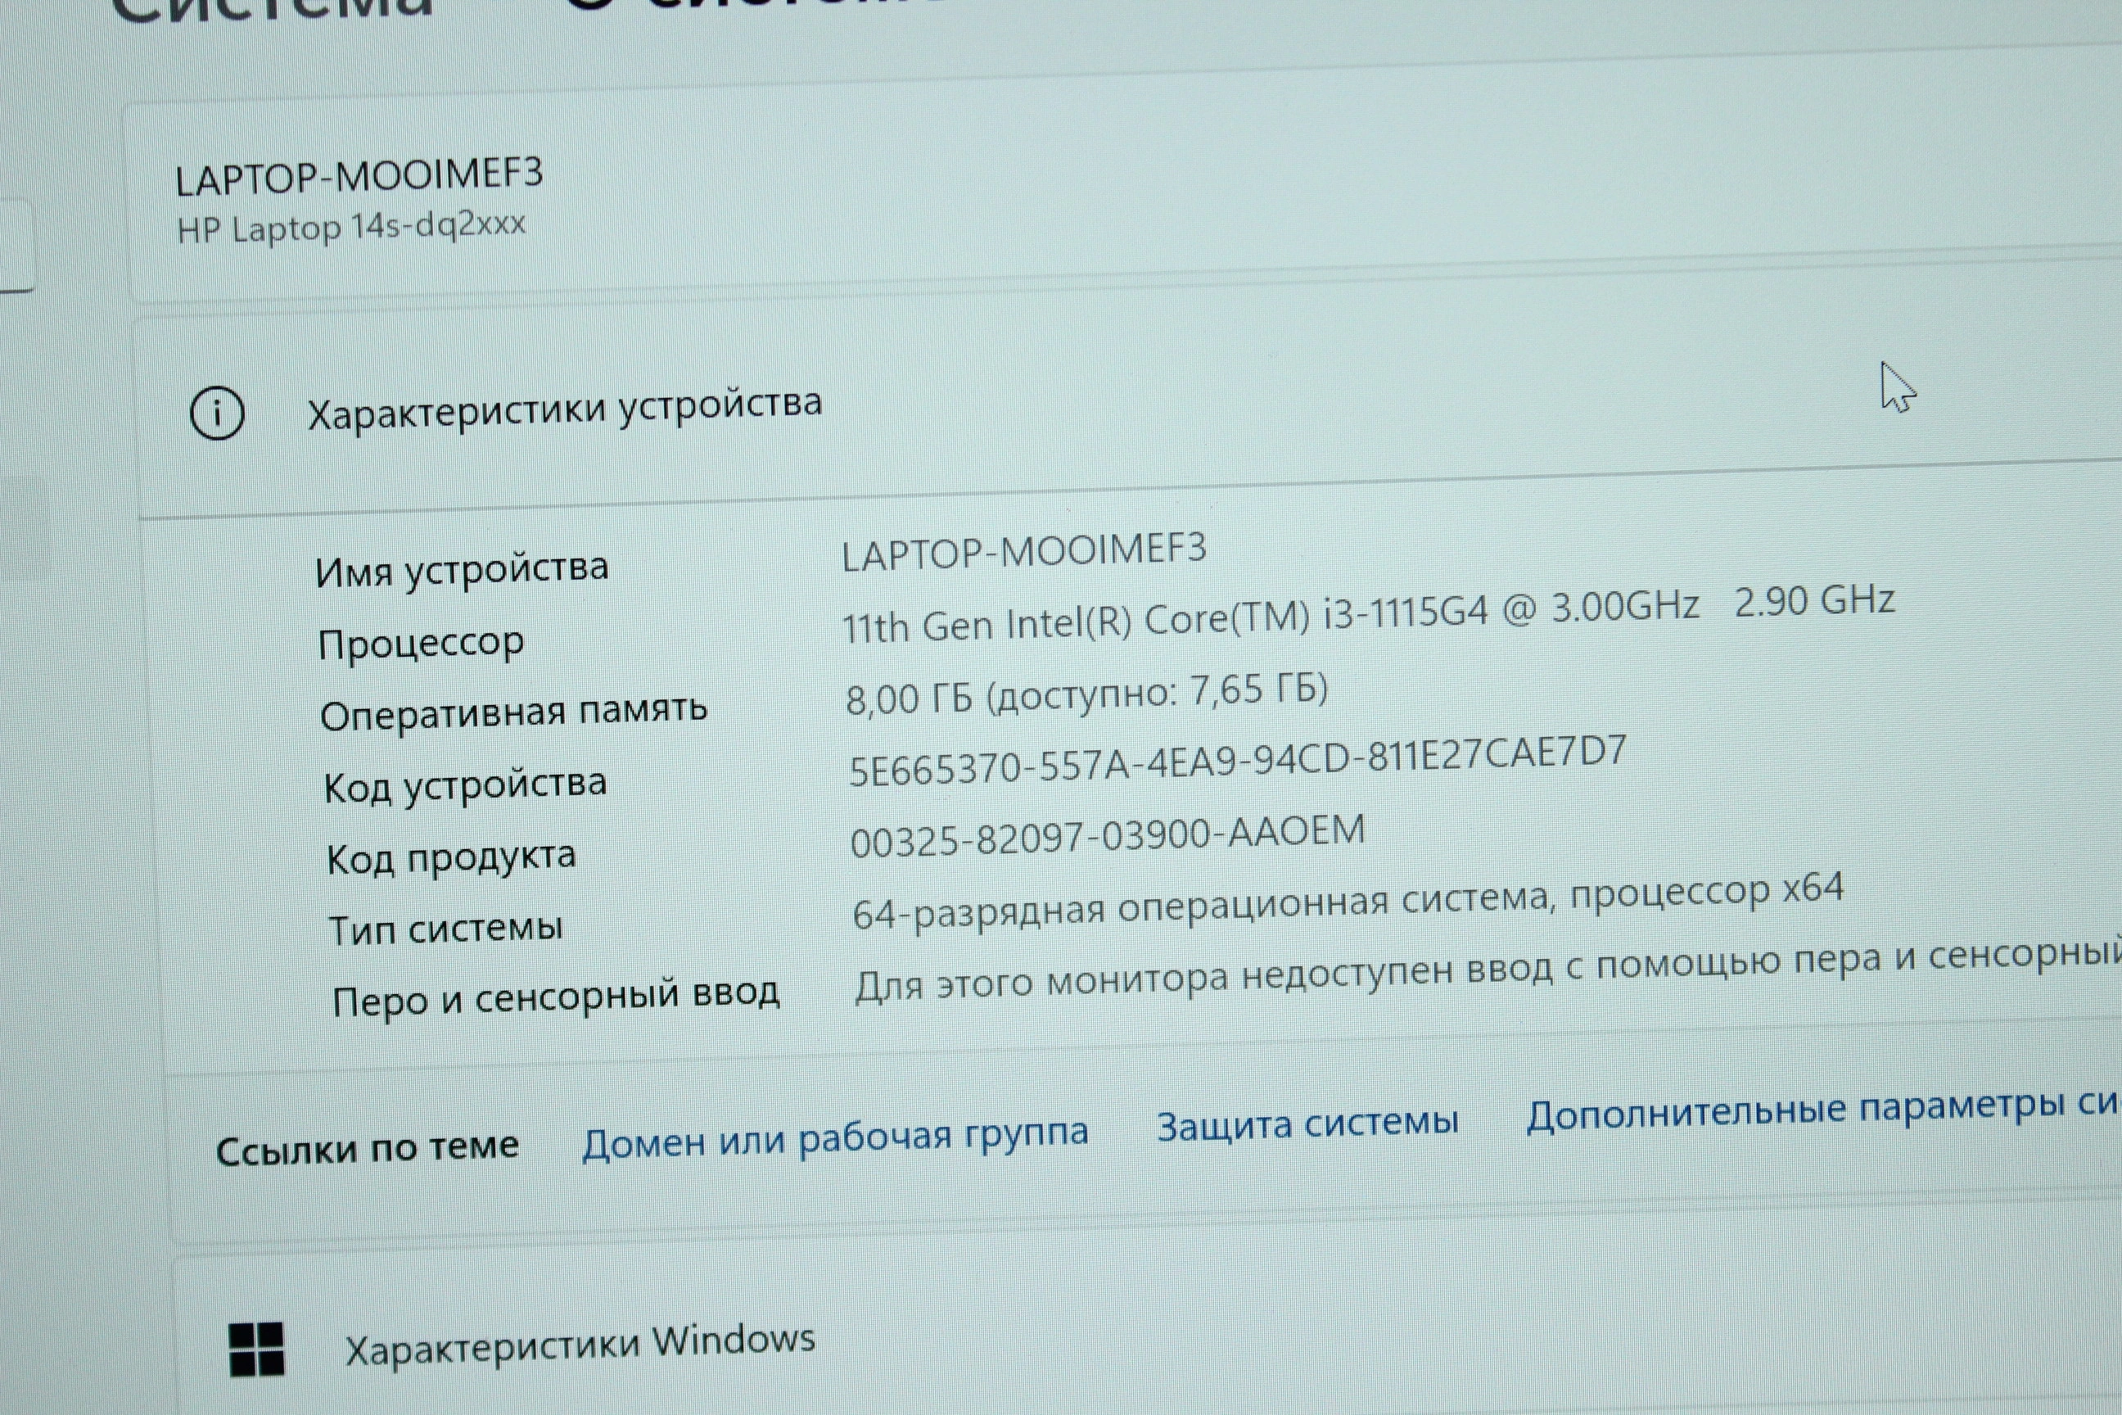Click the Процессор label
Screen dimensions: 2122x1415
pyautogui.click(x=421, y=643)
